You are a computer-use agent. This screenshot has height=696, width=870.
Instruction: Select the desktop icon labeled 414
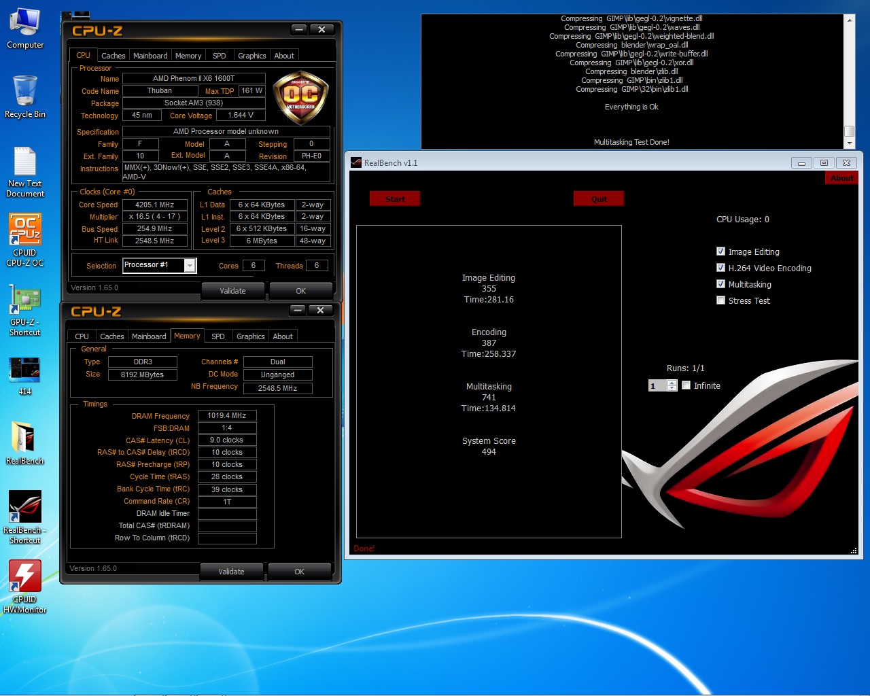tap(25, 376)
